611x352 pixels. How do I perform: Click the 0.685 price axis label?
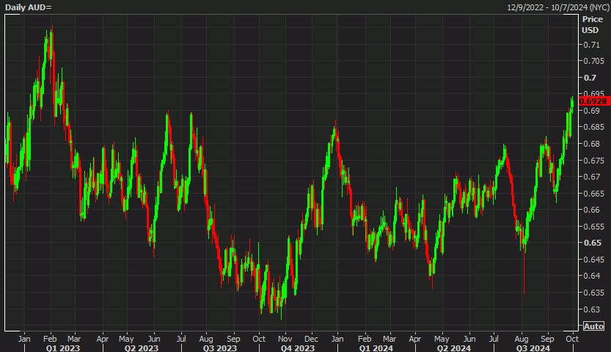coord(593,127)
